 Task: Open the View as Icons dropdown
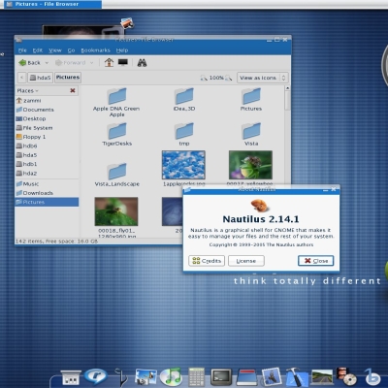click(x=263, y=78)
